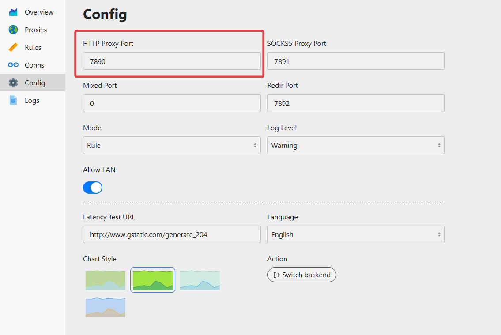Select the blue and tan chart style
The image size is (501, 335).
105,307
